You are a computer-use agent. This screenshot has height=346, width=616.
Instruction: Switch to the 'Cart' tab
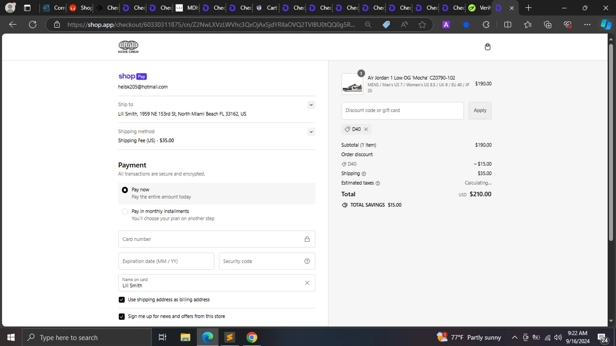click(x=267, y=8)
